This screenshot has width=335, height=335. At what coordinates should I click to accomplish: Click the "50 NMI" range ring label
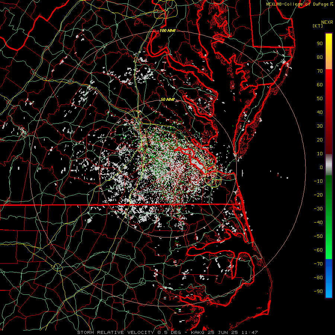(x=167, y=99)
